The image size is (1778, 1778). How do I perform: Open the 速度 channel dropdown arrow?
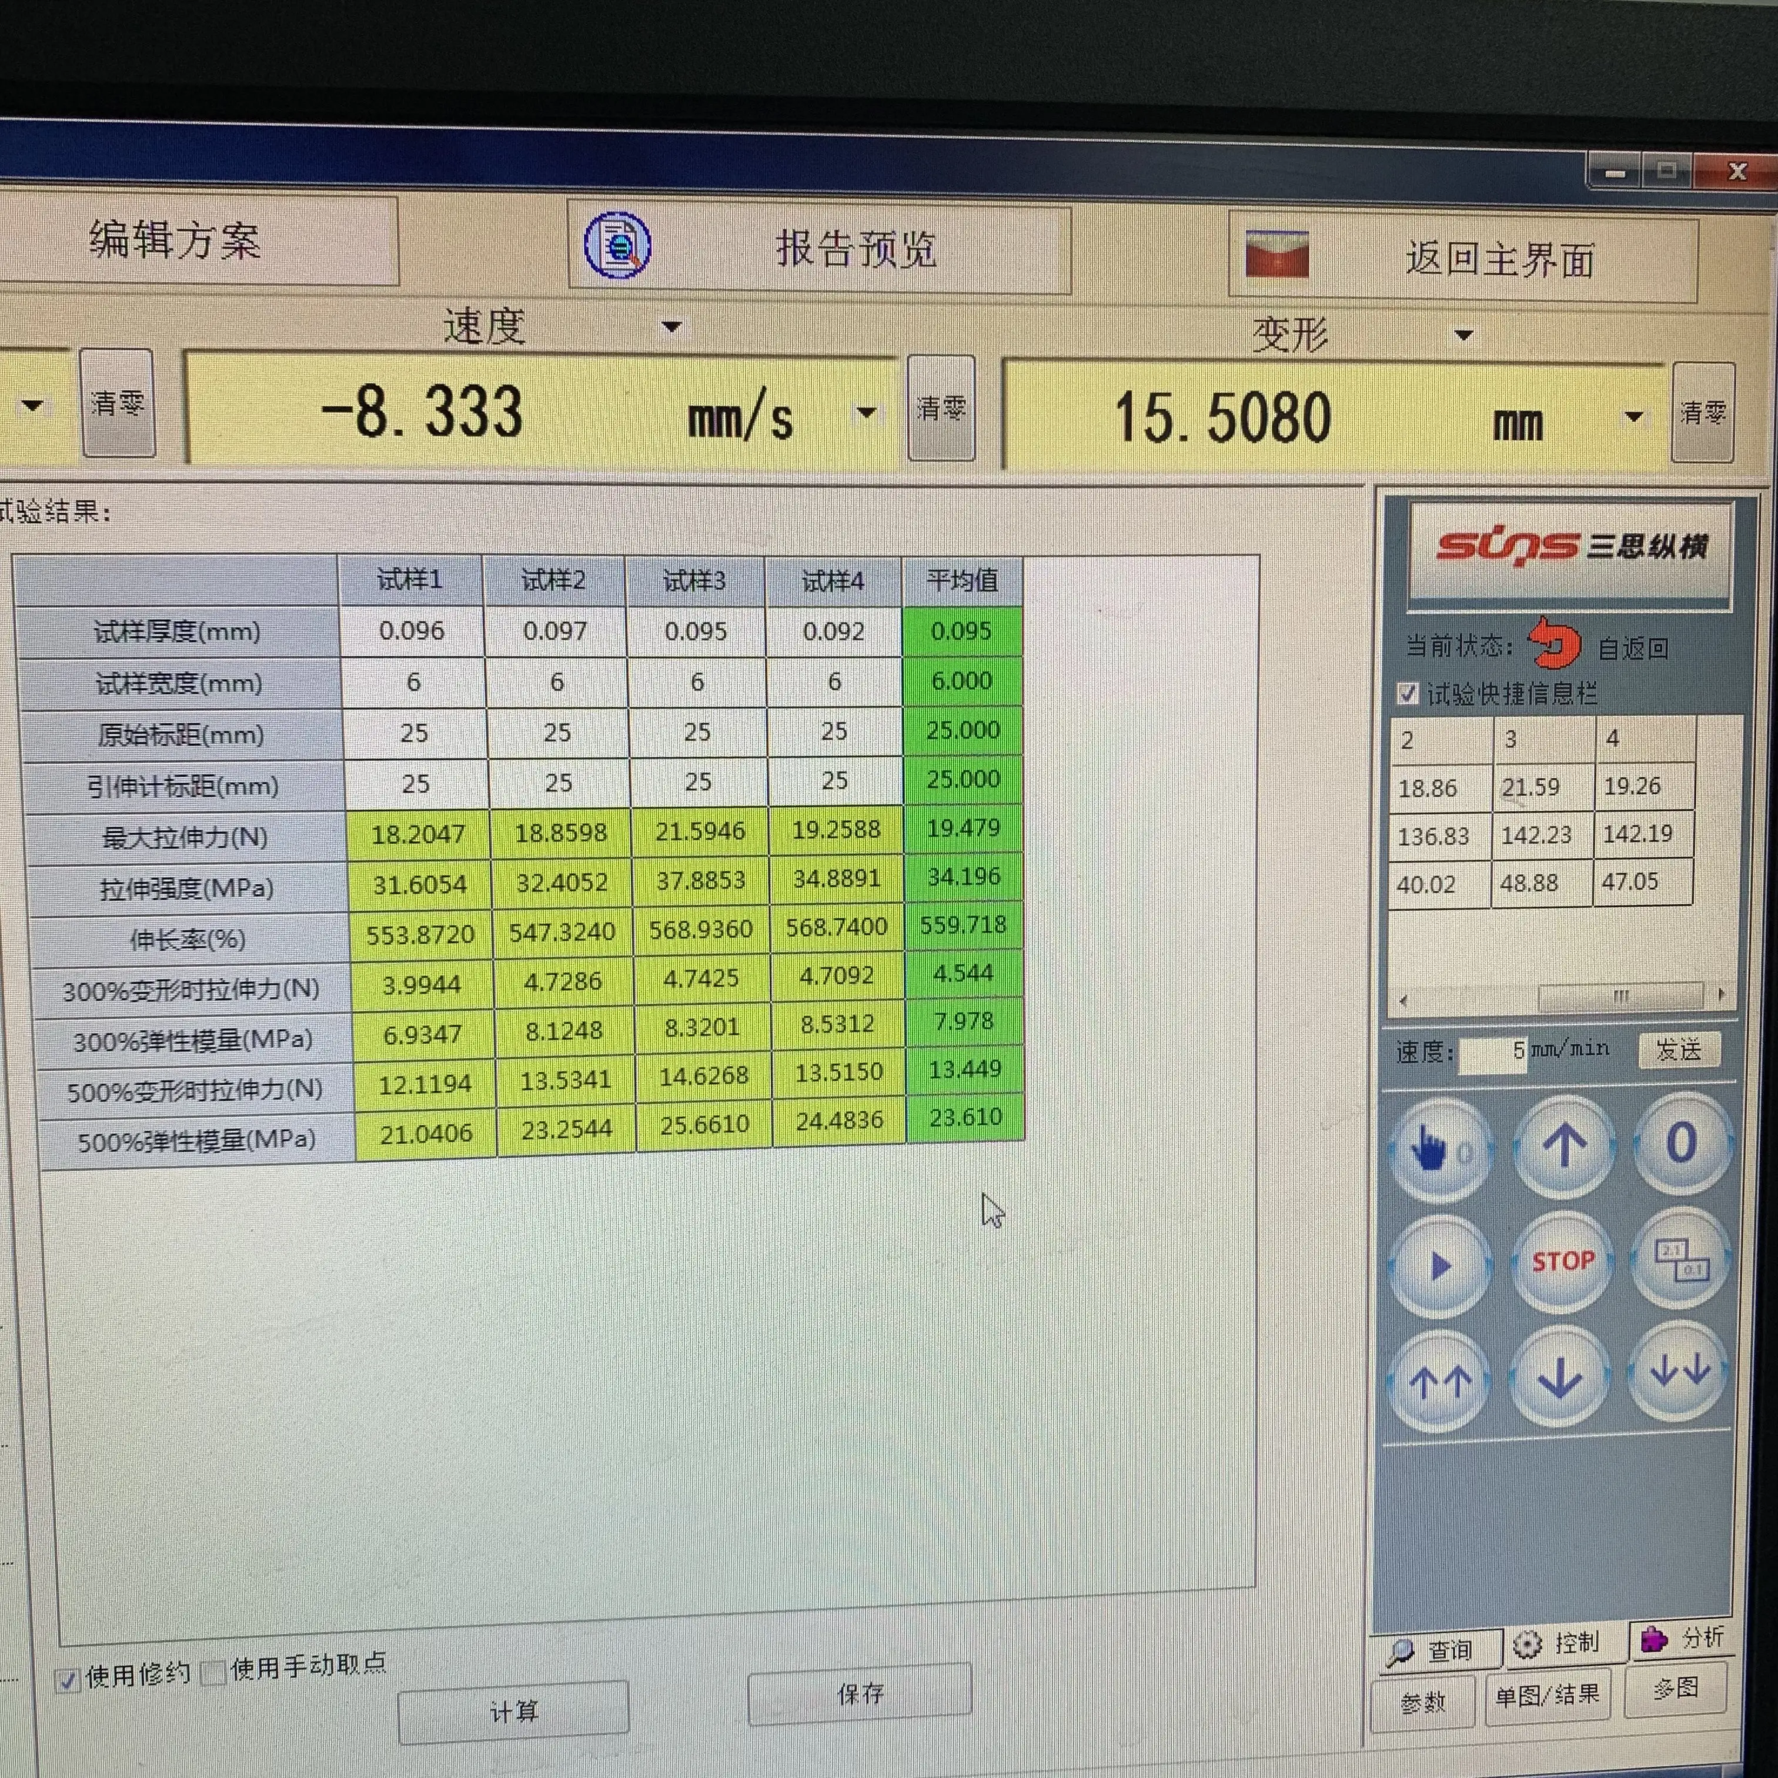click(672, 327)
